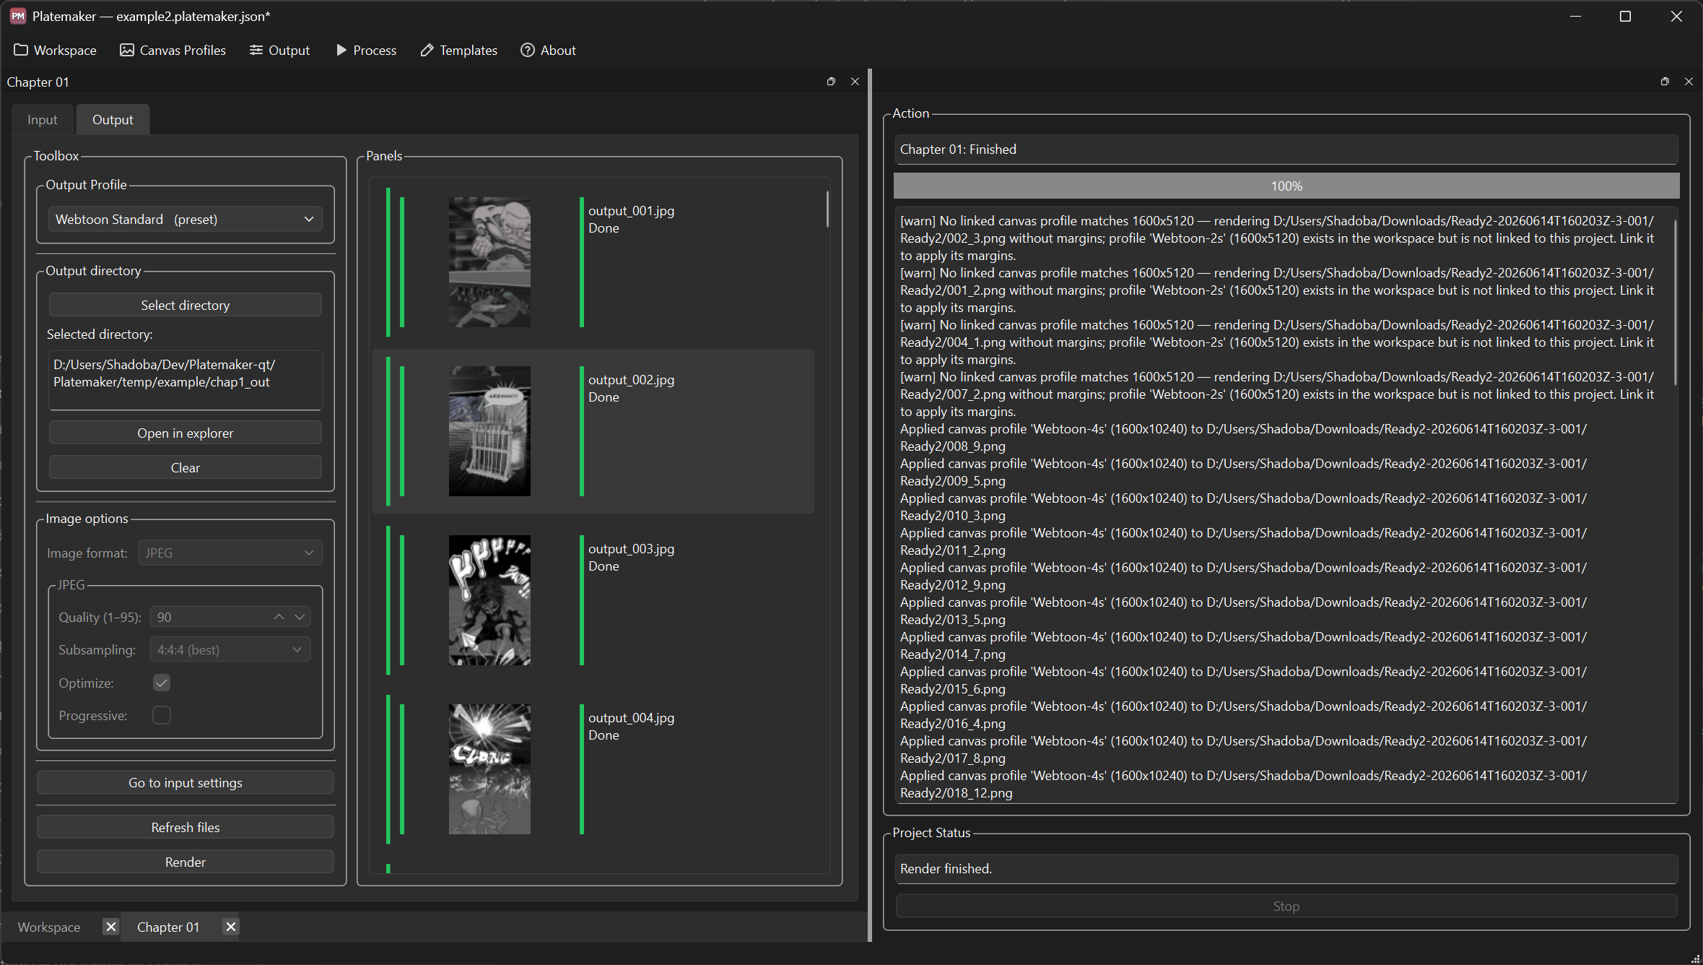
Task: Select the output_001.jpg thumbnail
Action: point(489,262)
